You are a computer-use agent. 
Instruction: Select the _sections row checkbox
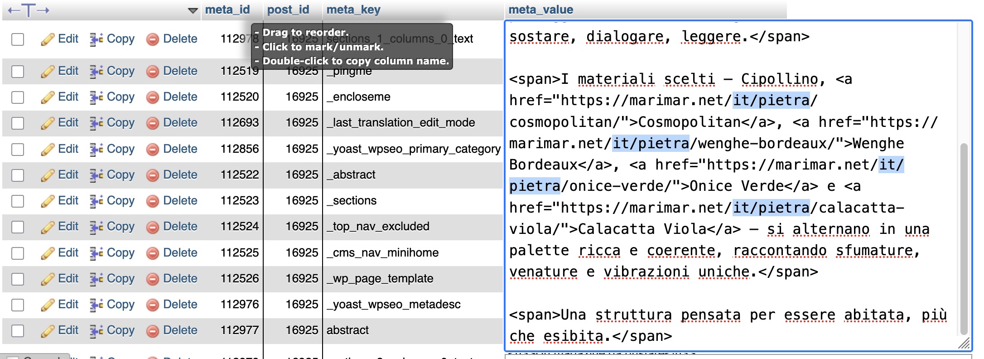click(18, 201)
